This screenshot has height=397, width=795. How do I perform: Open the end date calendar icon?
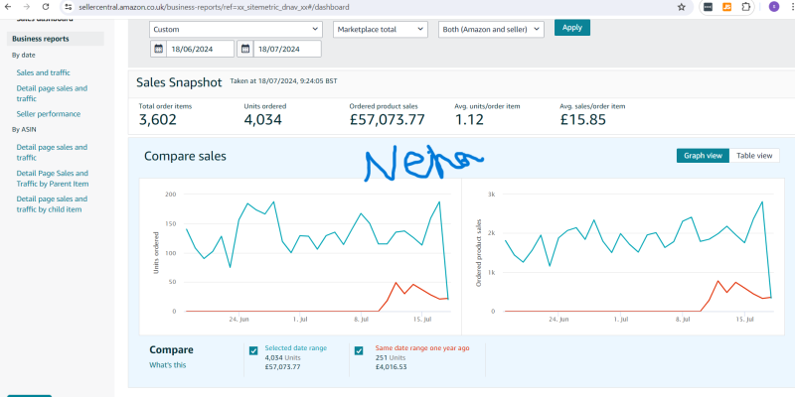click(245, 49)
